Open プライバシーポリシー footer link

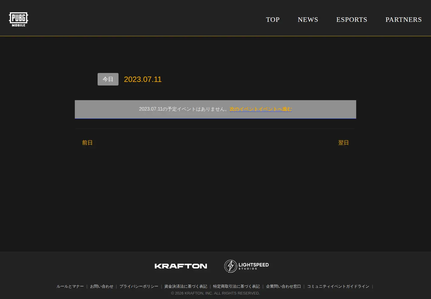pyautogui.click(x=139, y=286)
